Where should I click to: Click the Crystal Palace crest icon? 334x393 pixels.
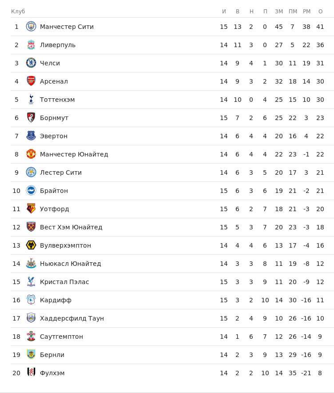(31, 282)
